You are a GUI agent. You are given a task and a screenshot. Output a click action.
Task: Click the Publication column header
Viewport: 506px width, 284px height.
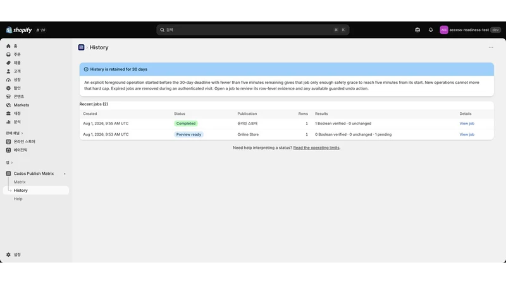(247, 114)
